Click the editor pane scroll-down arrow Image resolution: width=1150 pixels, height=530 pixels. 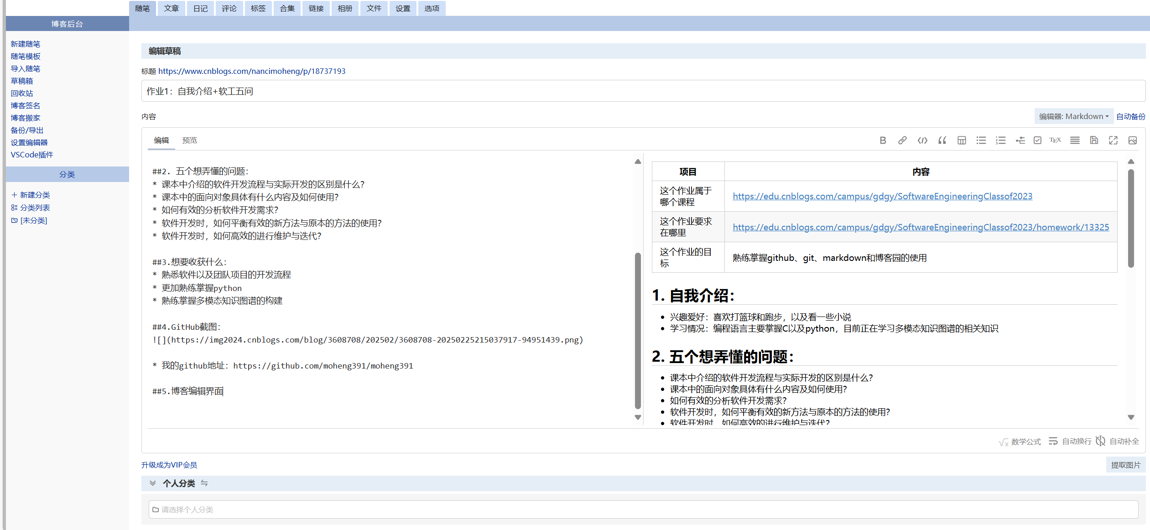point(638,417)
